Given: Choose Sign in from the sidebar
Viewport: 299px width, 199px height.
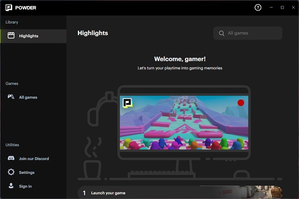Looking at the screenshot, I should 33,186.
